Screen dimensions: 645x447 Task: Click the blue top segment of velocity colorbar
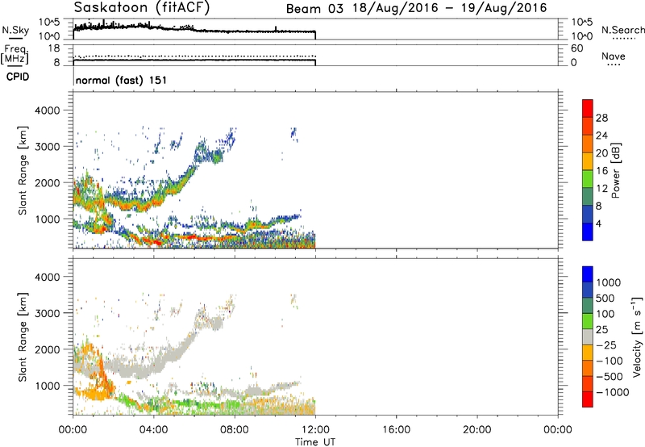[x=588, y=274]
